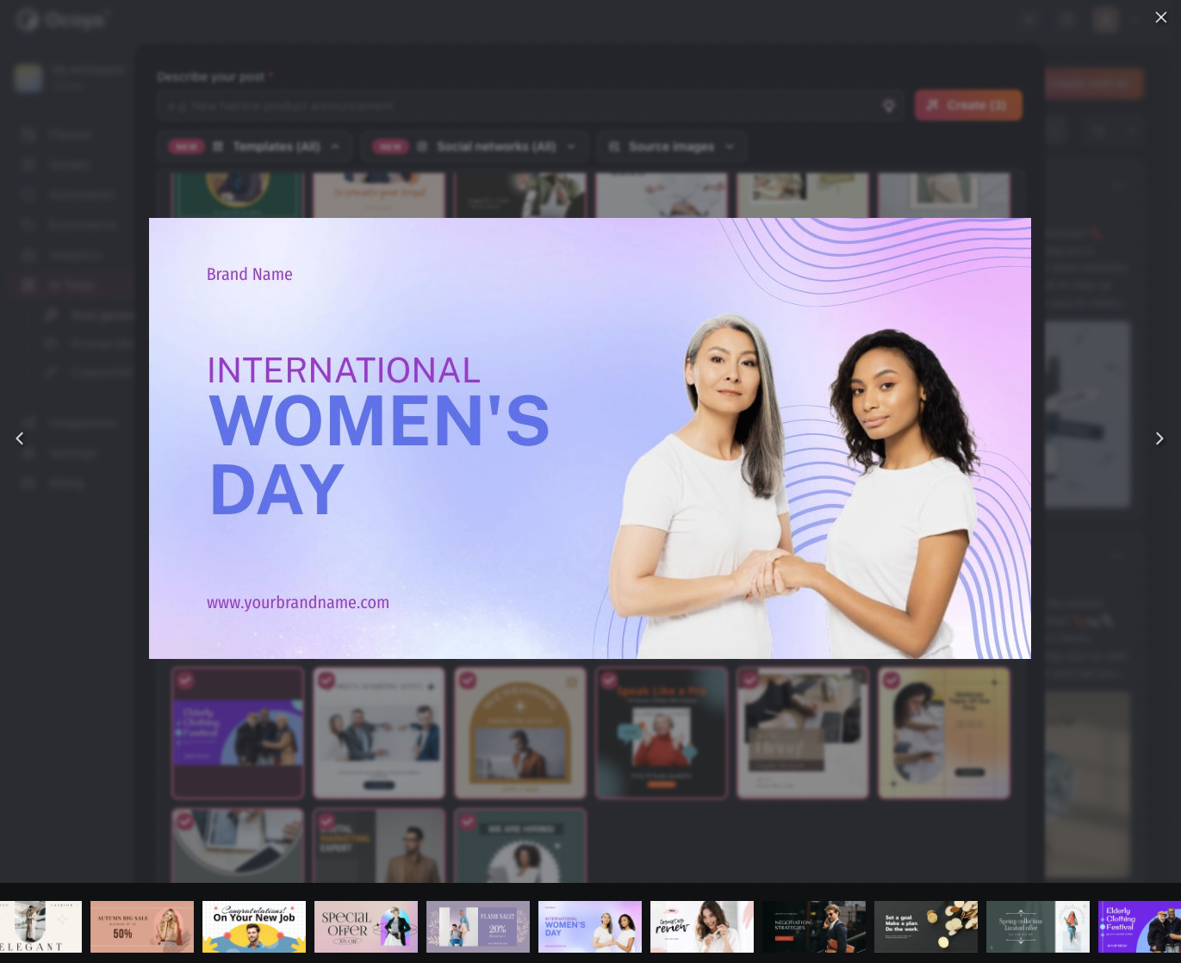The height and width of the screenshot is (963, 1181).
Task: Click the large Women's Day preview image
Action: point(590,438)
